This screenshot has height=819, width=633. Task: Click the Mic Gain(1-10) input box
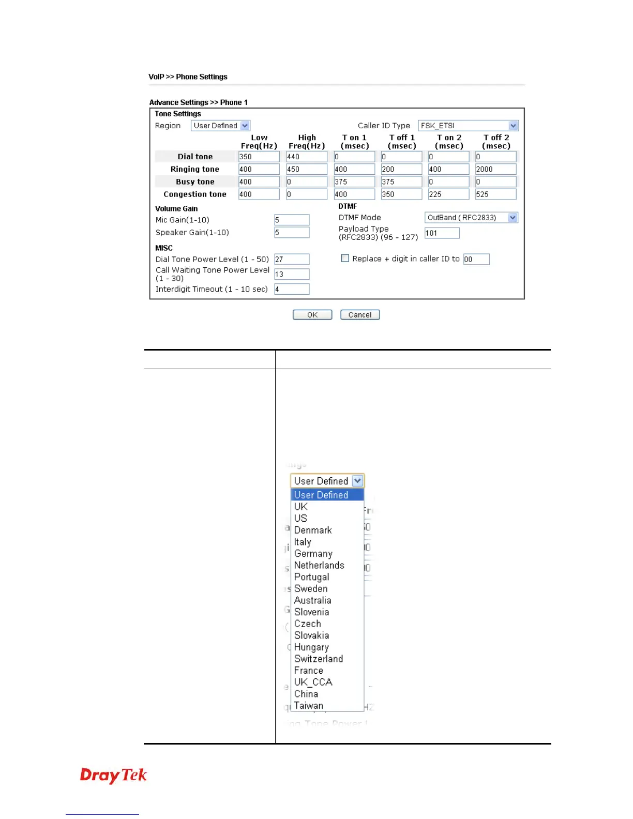[292, 220]
